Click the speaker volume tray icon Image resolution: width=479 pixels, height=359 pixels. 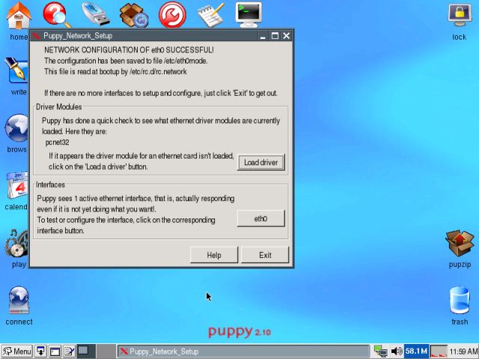pos(396,352)
